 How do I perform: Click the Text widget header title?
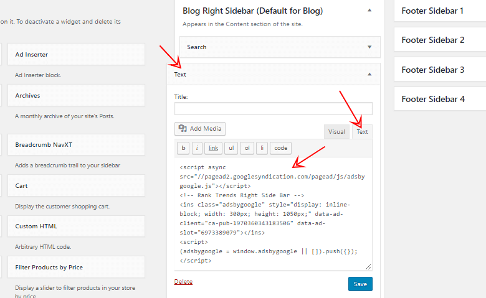click(x=180, y=75)
